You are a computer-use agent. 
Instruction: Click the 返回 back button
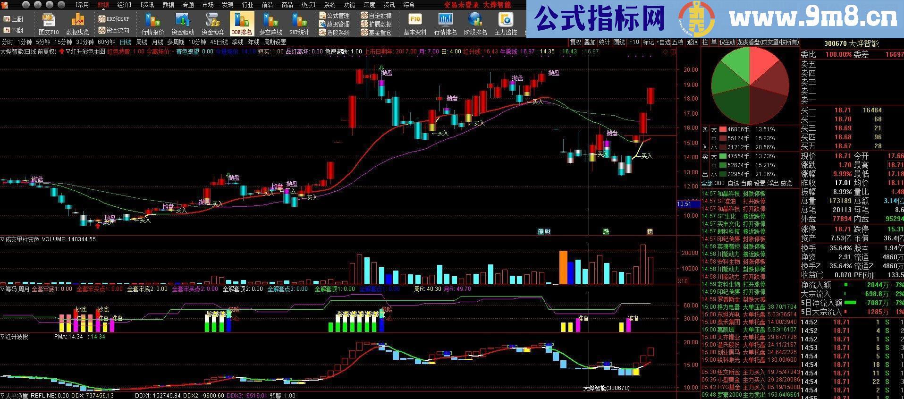coord(693,42)
